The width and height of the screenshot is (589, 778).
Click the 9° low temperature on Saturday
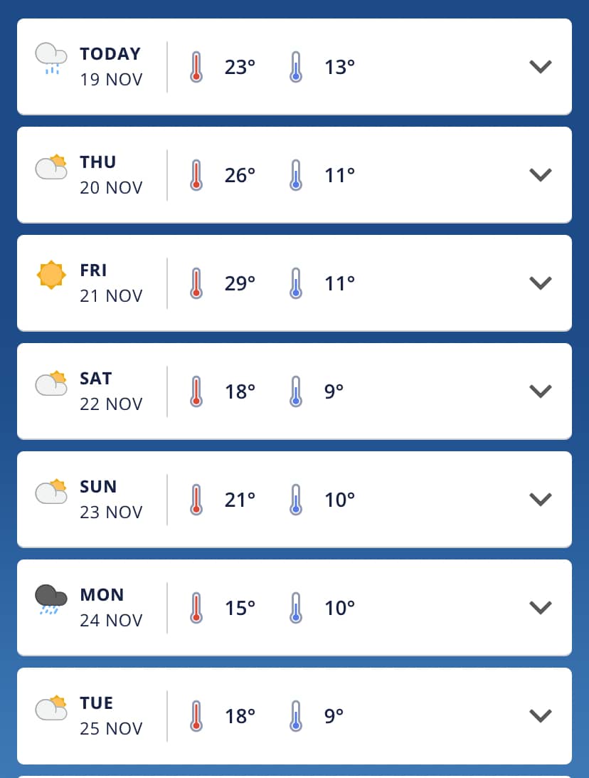[x=334, y=391]
